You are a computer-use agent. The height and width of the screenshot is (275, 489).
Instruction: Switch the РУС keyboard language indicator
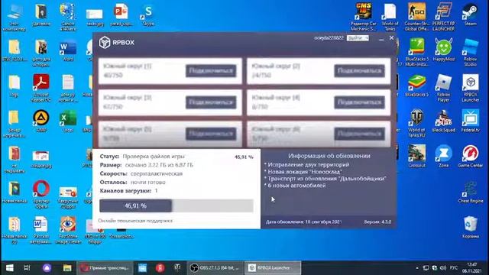tap(454, 268)
